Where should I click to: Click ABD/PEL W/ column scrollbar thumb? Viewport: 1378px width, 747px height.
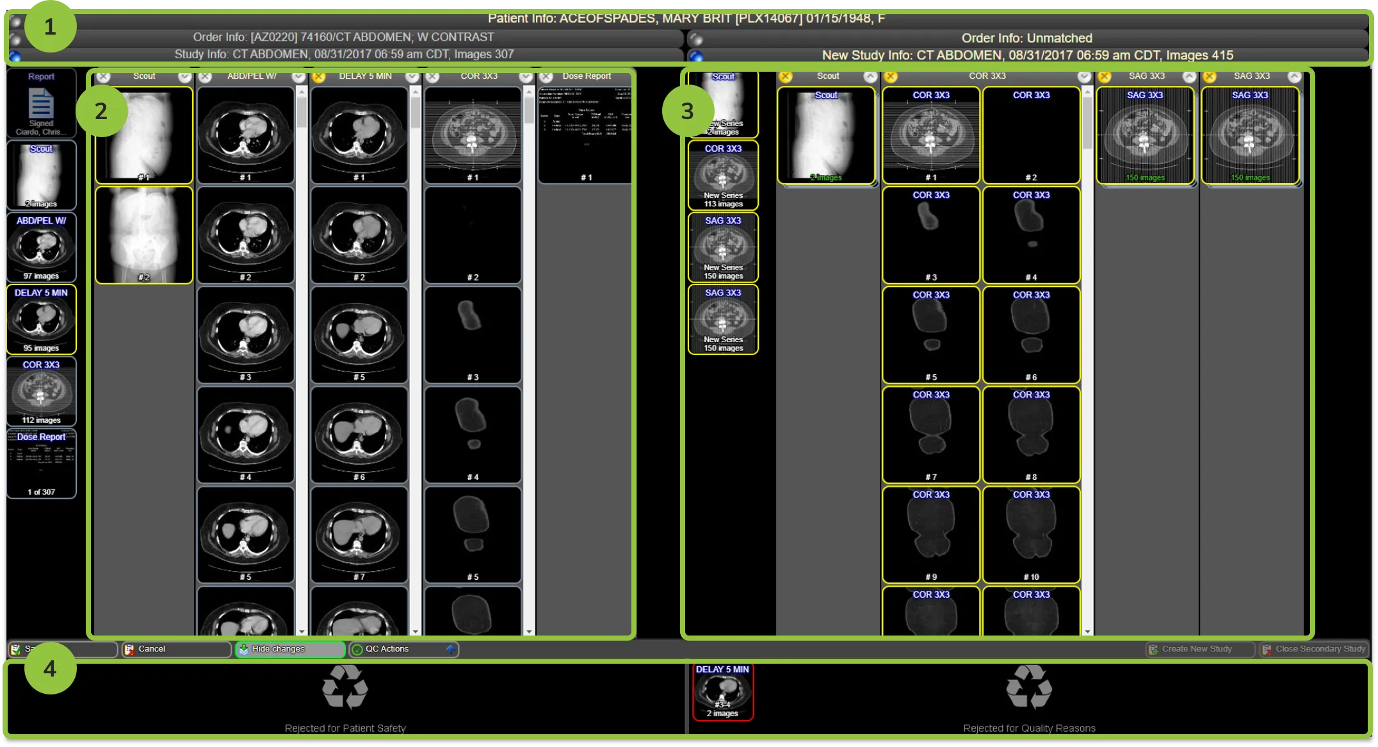[302, 112]
